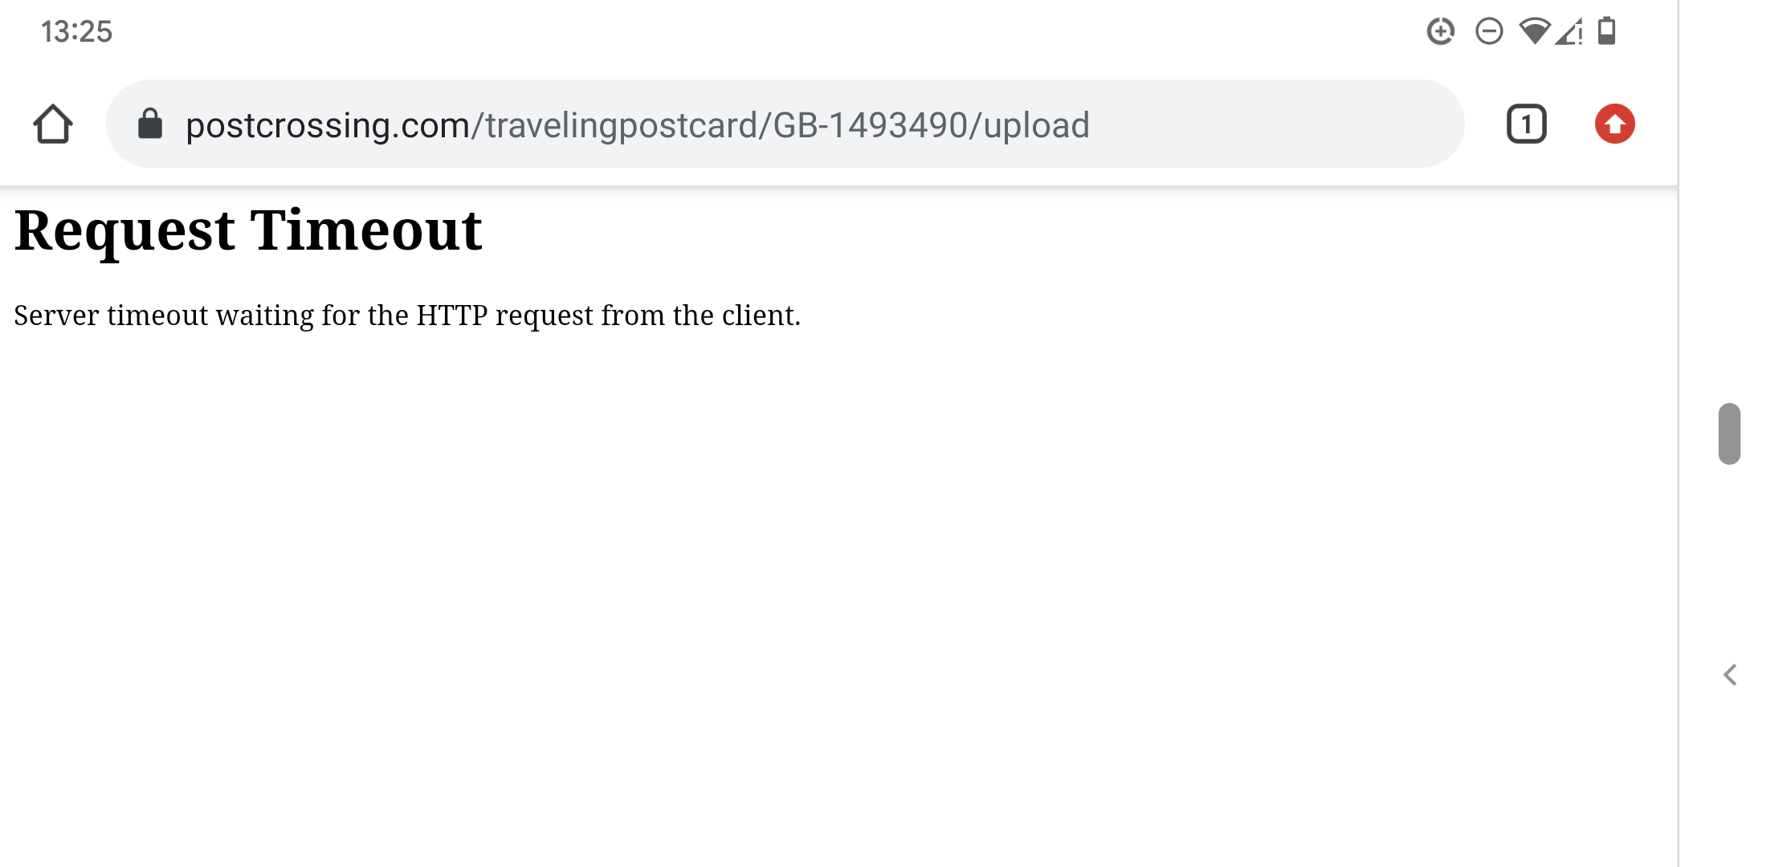The image size is (1783, 867).
Task: Tap the Home icon in browser toolbar
Action: point(53,124)
